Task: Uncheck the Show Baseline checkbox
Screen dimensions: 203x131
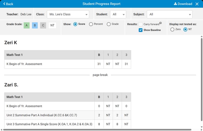Action: (141, 30)
